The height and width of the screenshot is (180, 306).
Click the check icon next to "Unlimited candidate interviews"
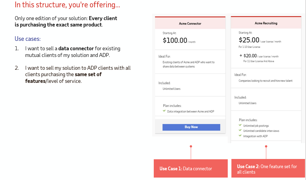(240, 131)
